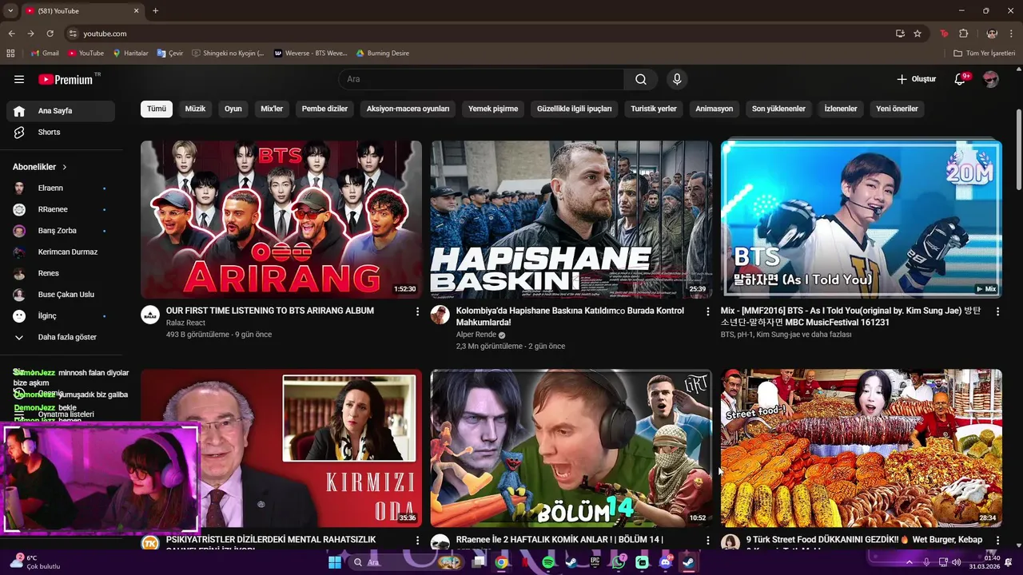
Task: Select the Mix'ler filter chip
Action: pyautogui.click(x=272, y=109)
